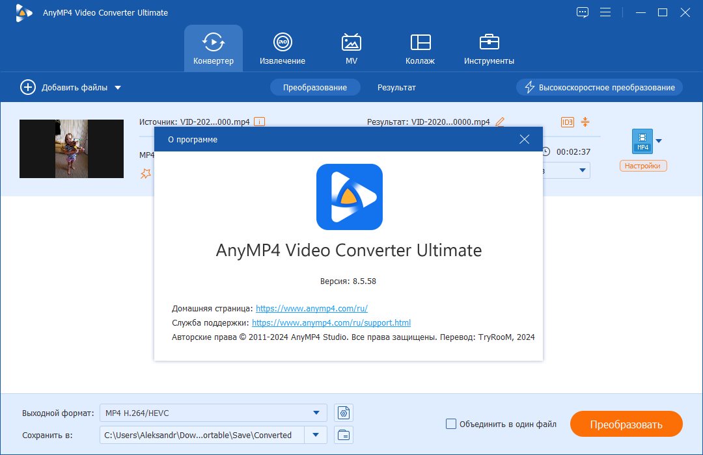
Task: Open the Конвертер tab
Action: pyautogui.click(x=214, y=48)
